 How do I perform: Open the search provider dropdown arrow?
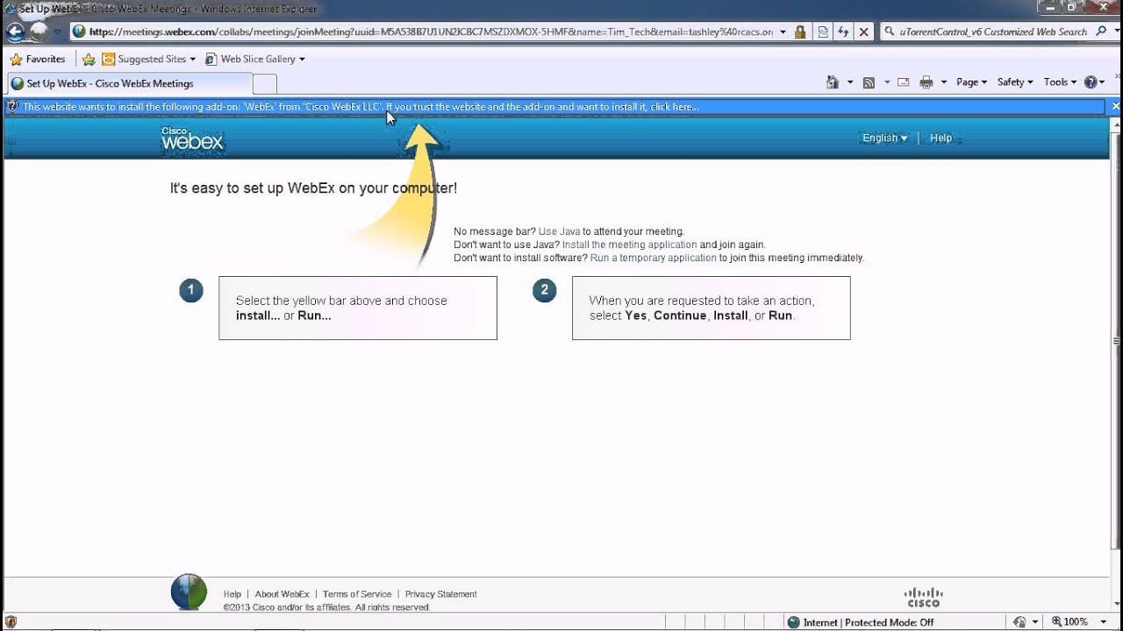1115,32
